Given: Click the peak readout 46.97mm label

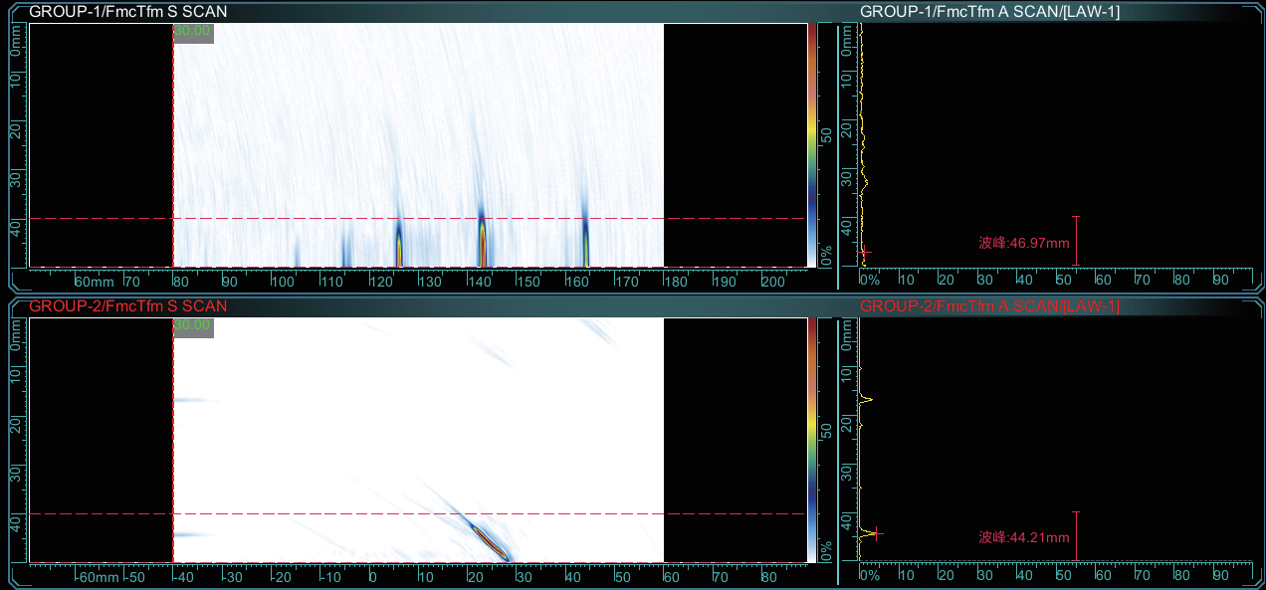Looking at the screenshot, I should 1023,243.
